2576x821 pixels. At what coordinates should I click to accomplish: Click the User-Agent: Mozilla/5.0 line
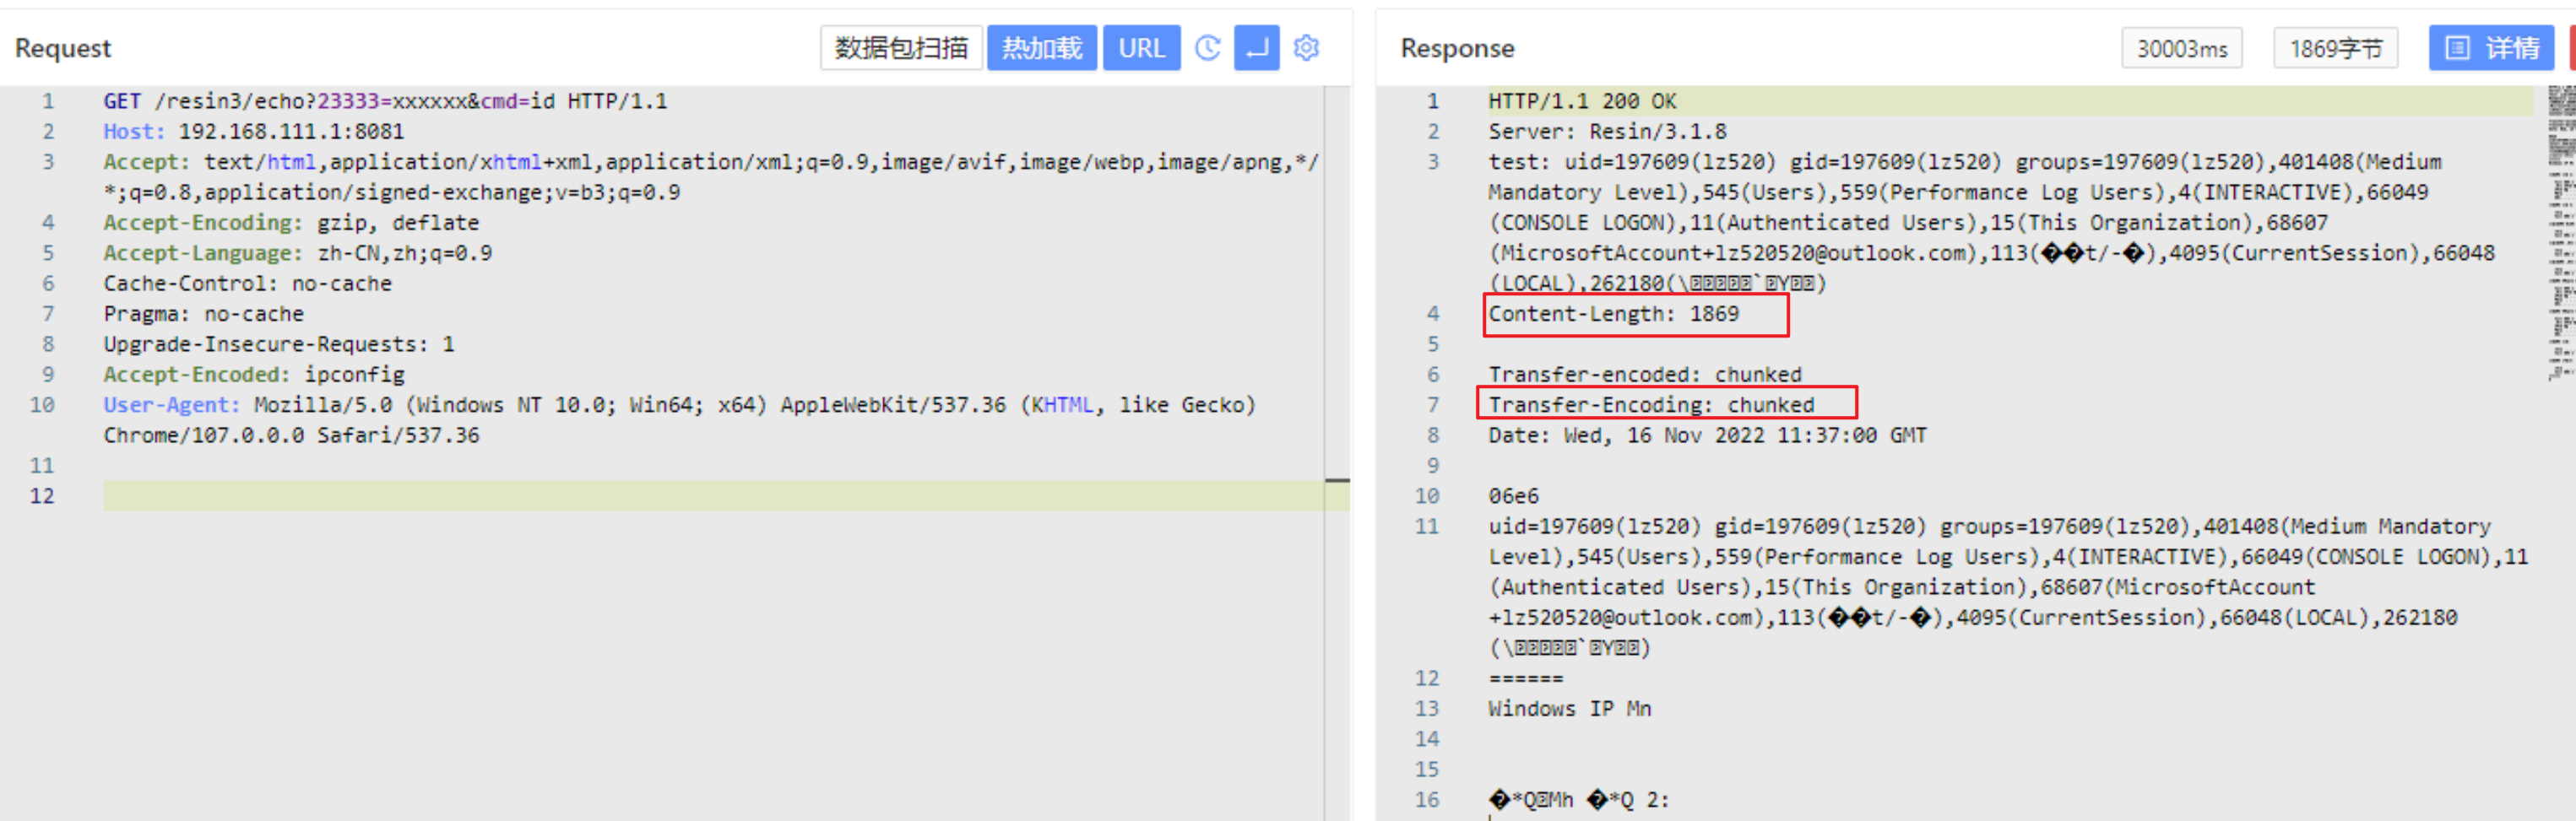point(680,419)
